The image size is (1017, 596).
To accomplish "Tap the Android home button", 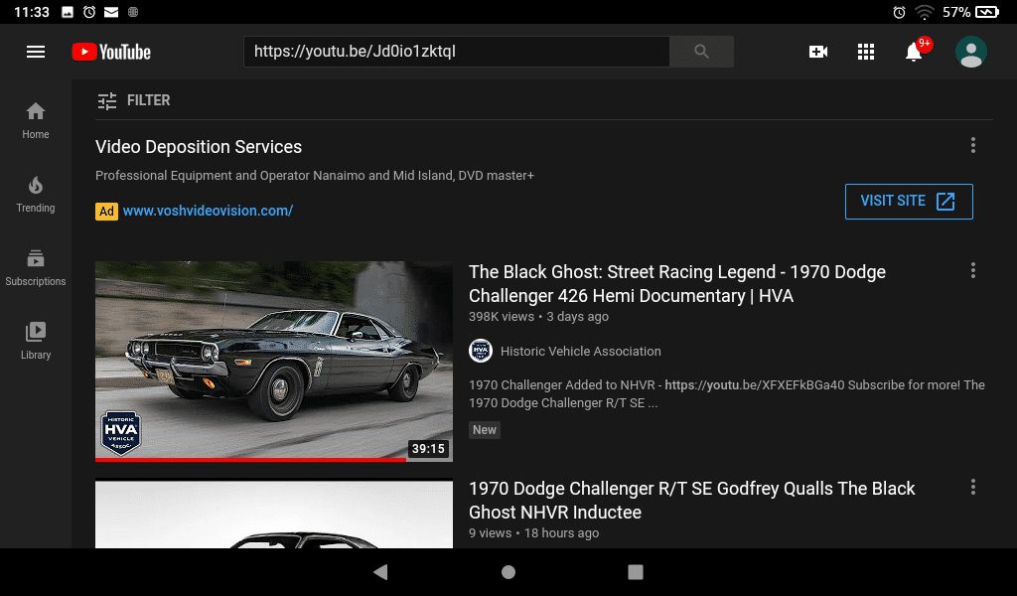I will coord(508,571).
